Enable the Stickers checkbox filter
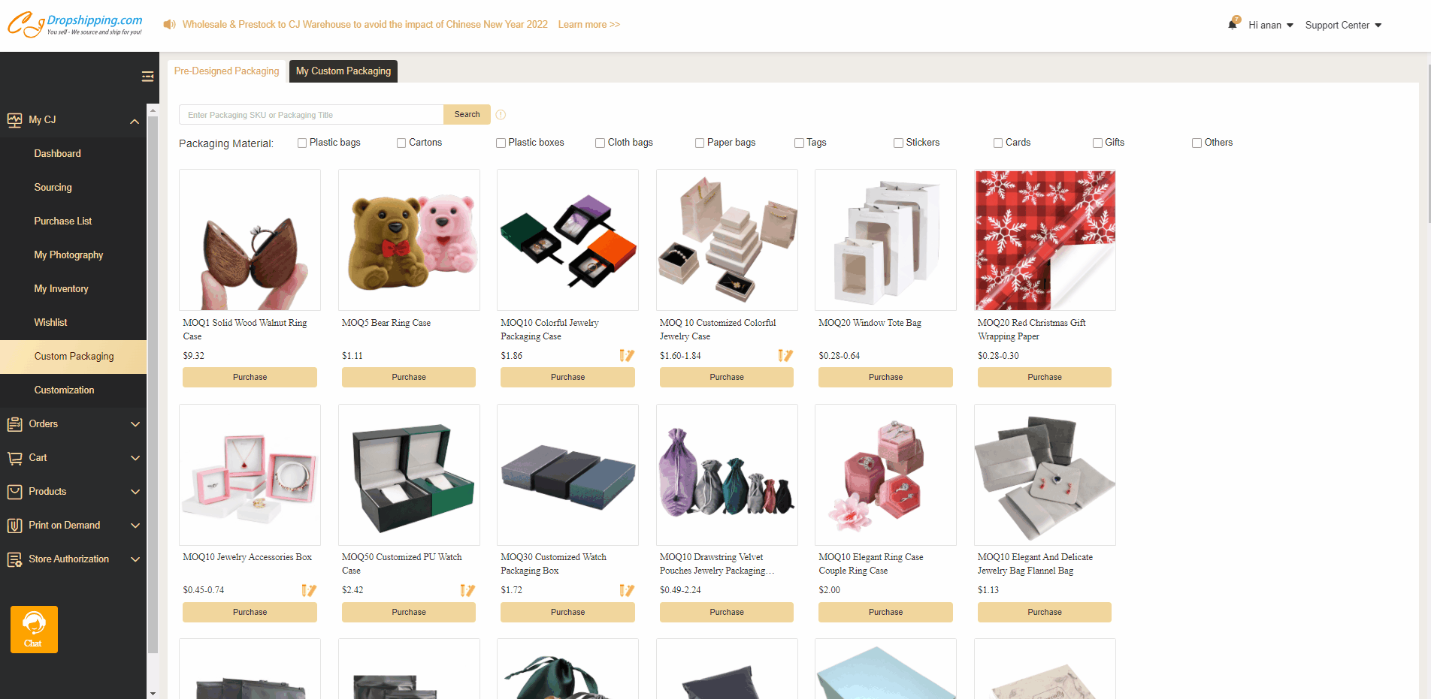 (898, 143)
